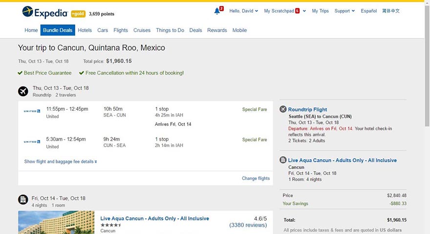Click the Change flights link
This screenshot has height=234, width=430.
[256, 178]
